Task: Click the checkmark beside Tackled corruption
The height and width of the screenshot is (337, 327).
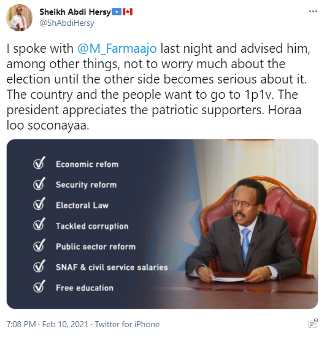Action: point(39,225)
